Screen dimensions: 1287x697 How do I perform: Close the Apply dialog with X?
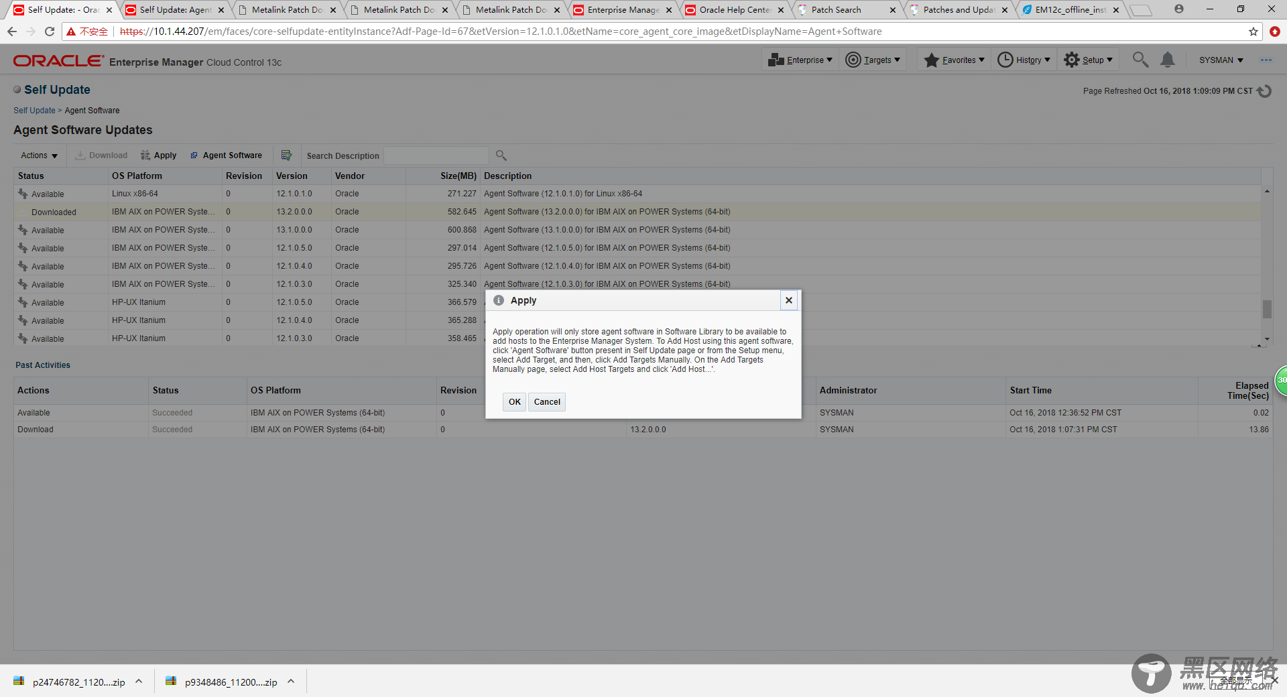(x=789, y=300)
